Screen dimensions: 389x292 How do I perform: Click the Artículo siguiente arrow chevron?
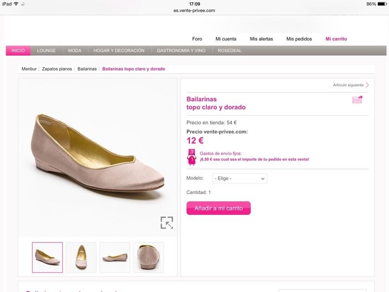click(367, 85)
